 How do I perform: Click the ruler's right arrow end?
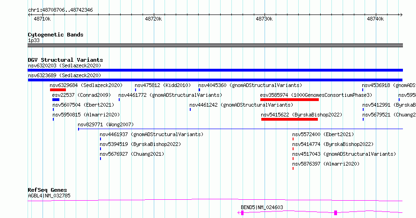click(x=401, y=15)
